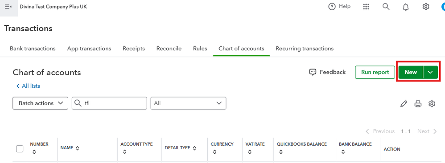Click the New account button
Image resolution: width=445 pixels, height=163 pixels.
[x=411, y=72]
